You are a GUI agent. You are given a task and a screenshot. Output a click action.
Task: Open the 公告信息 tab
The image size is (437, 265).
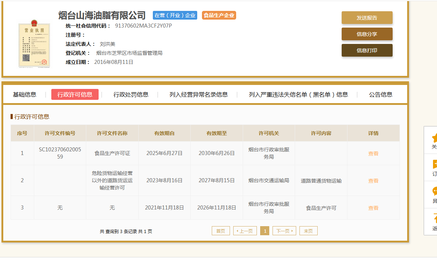381,95
